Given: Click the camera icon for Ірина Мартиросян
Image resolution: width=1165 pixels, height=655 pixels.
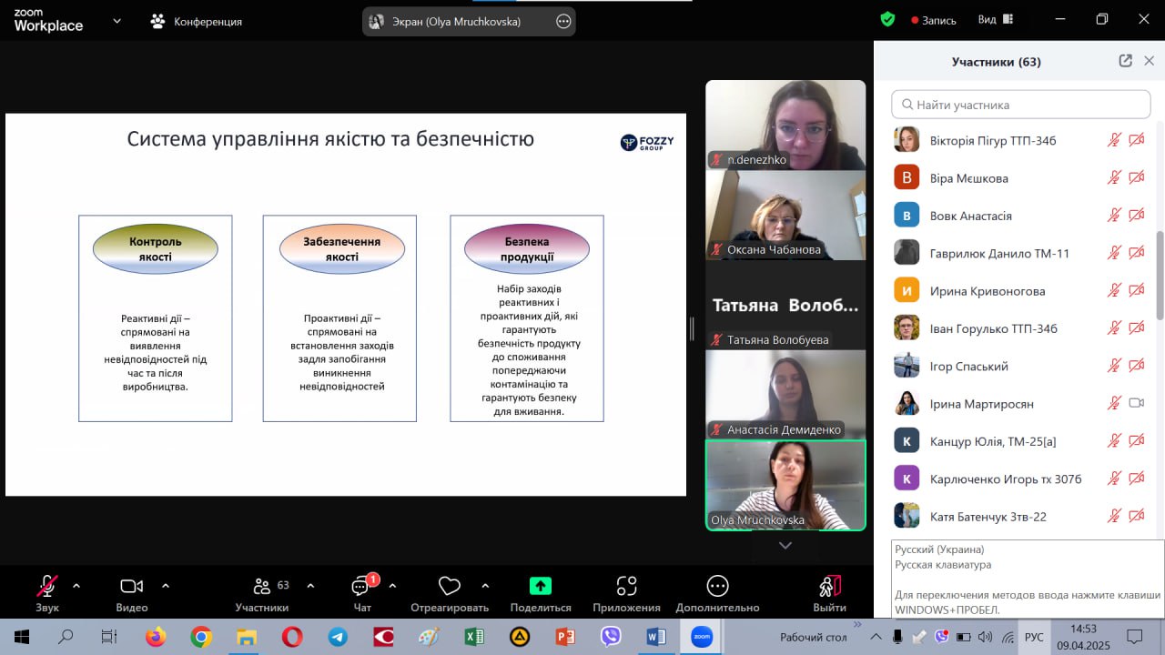Looking at the screenshot, I should coord(1137,403).
